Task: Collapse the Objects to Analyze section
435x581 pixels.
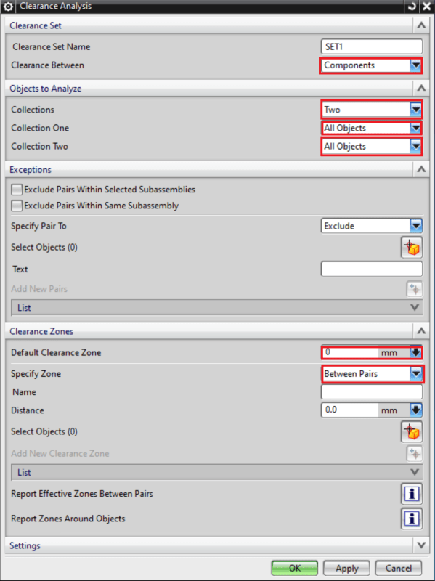Action: tap(421, 88)
